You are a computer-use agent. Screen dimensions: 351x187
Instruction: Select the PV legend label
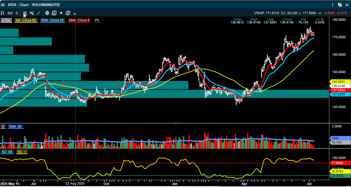(97, 20)
